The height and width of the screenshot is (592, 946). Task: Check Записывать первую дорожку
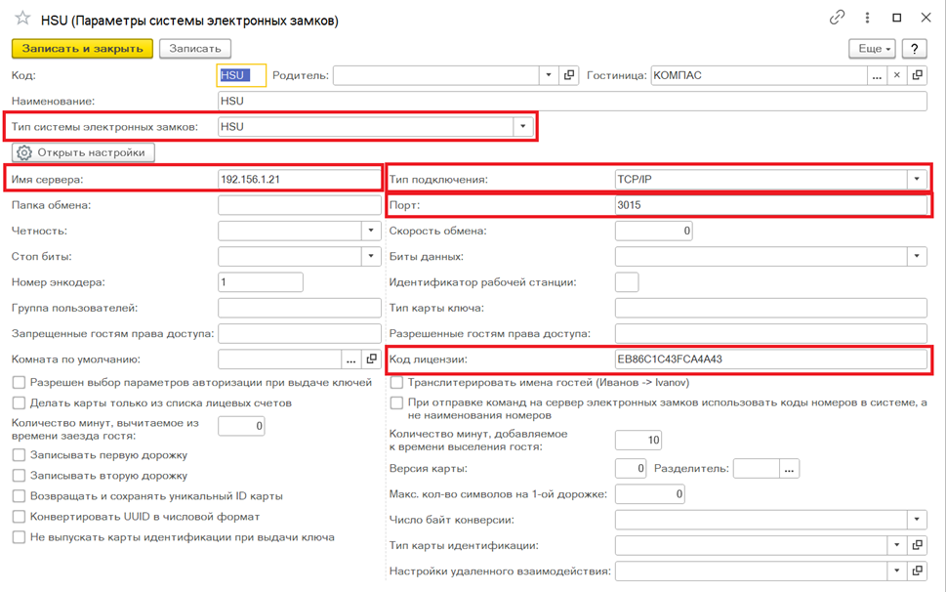pos(20,455)
